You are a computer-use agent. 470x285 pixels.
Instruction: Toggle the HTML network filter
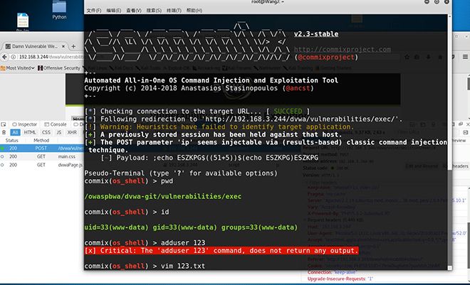point(30,132)
